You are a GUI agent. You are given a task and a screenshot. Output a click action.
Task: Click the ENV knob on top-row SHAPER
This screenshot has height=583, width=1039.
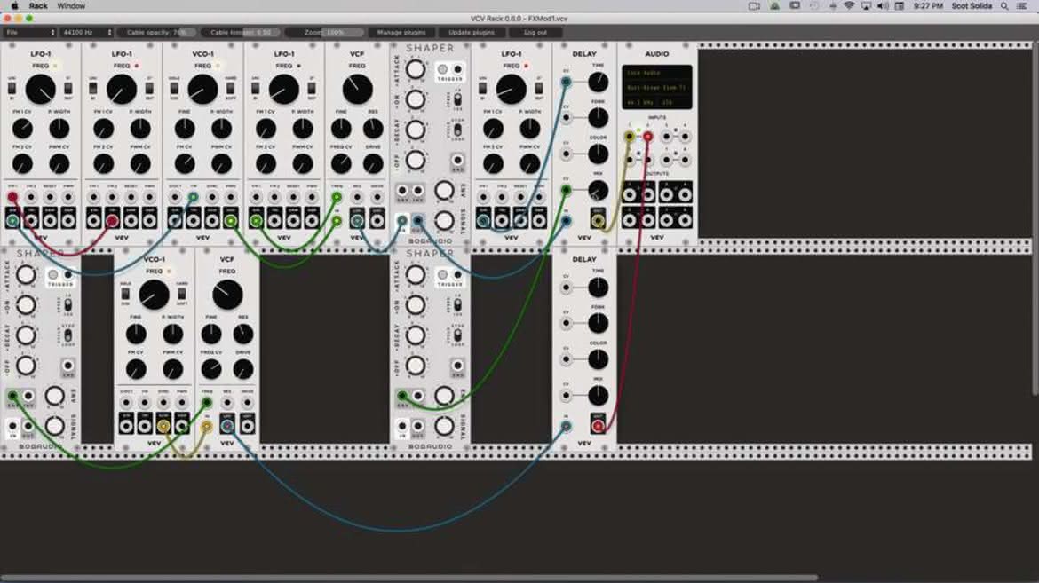coord(444,191)
